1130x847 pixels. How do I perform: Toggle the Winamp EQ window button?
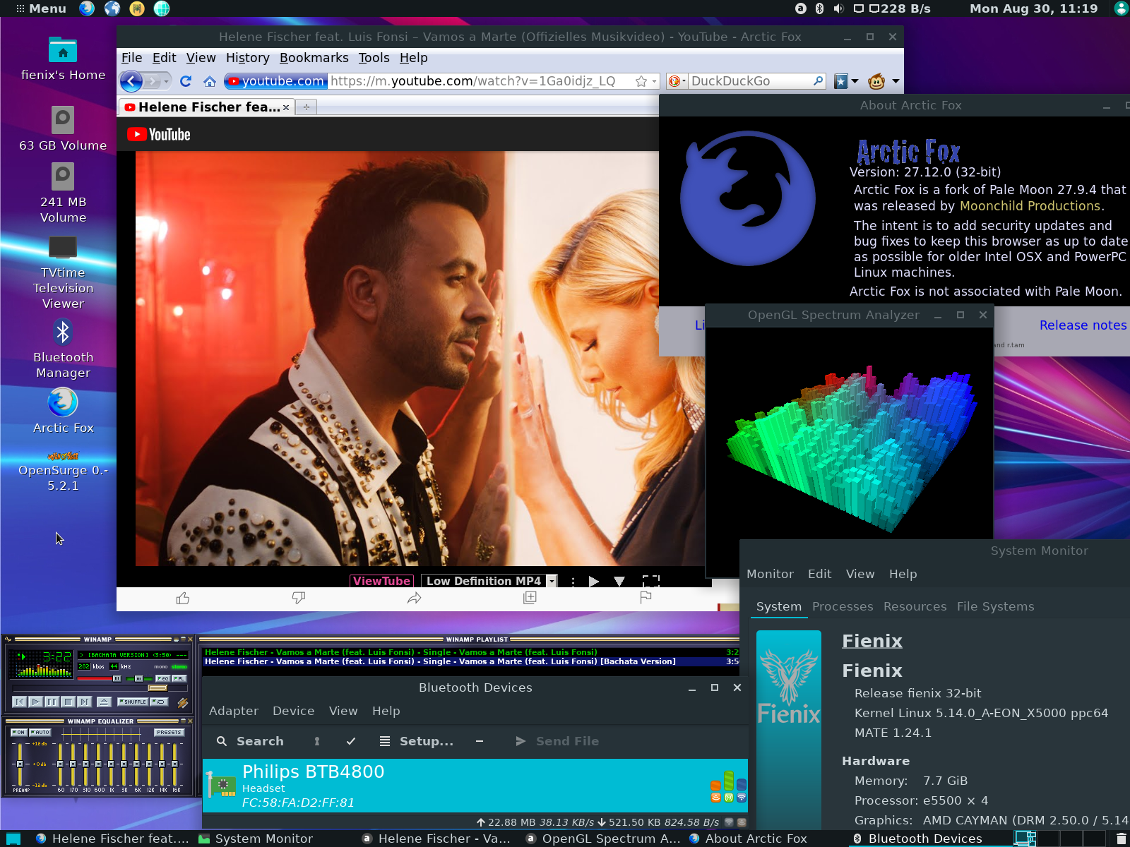coord(162,678)
